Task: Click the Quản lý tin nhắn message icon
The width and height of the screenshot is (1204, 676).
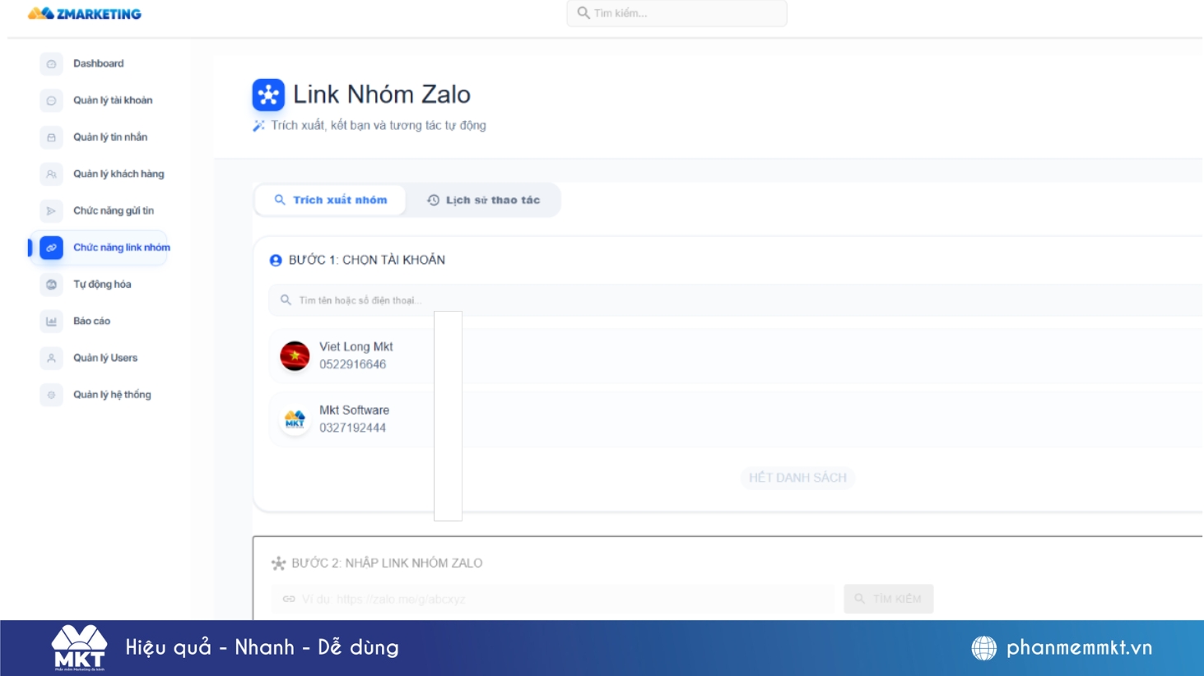Action: [51, 137]
